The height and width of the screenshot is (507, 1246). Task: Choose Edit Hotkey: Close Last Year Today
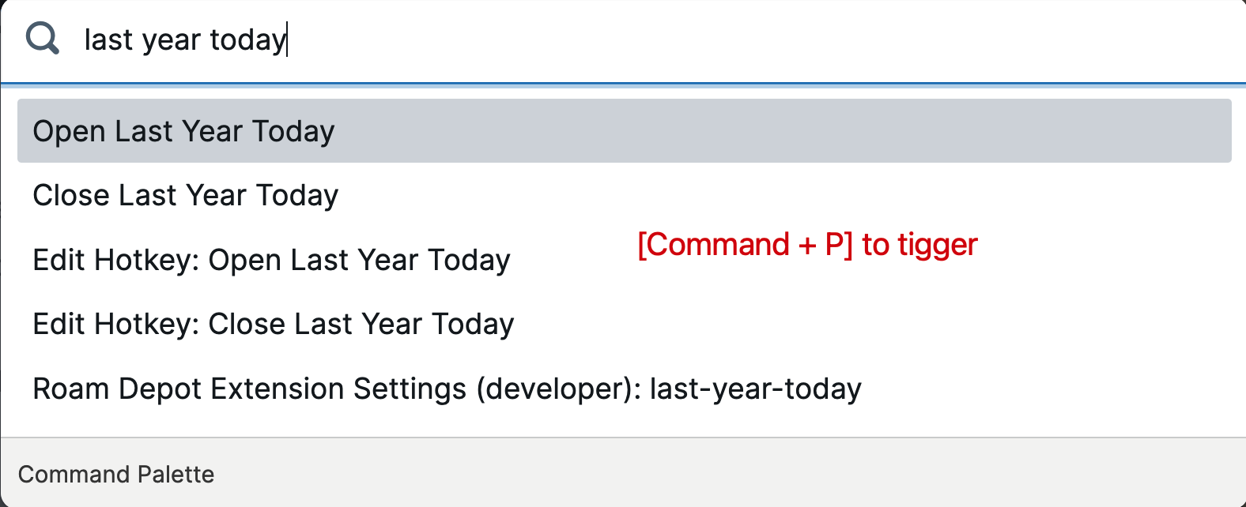(x=273, y=324)
